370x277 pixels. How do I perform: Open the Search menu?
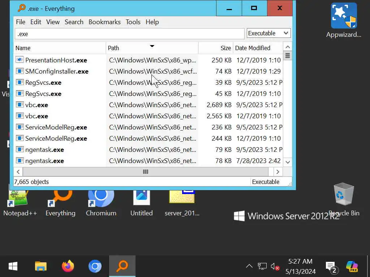(x=74, y=22)
